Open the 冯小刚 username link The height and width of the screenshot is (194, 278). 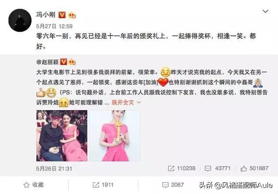tap(46, 15)
